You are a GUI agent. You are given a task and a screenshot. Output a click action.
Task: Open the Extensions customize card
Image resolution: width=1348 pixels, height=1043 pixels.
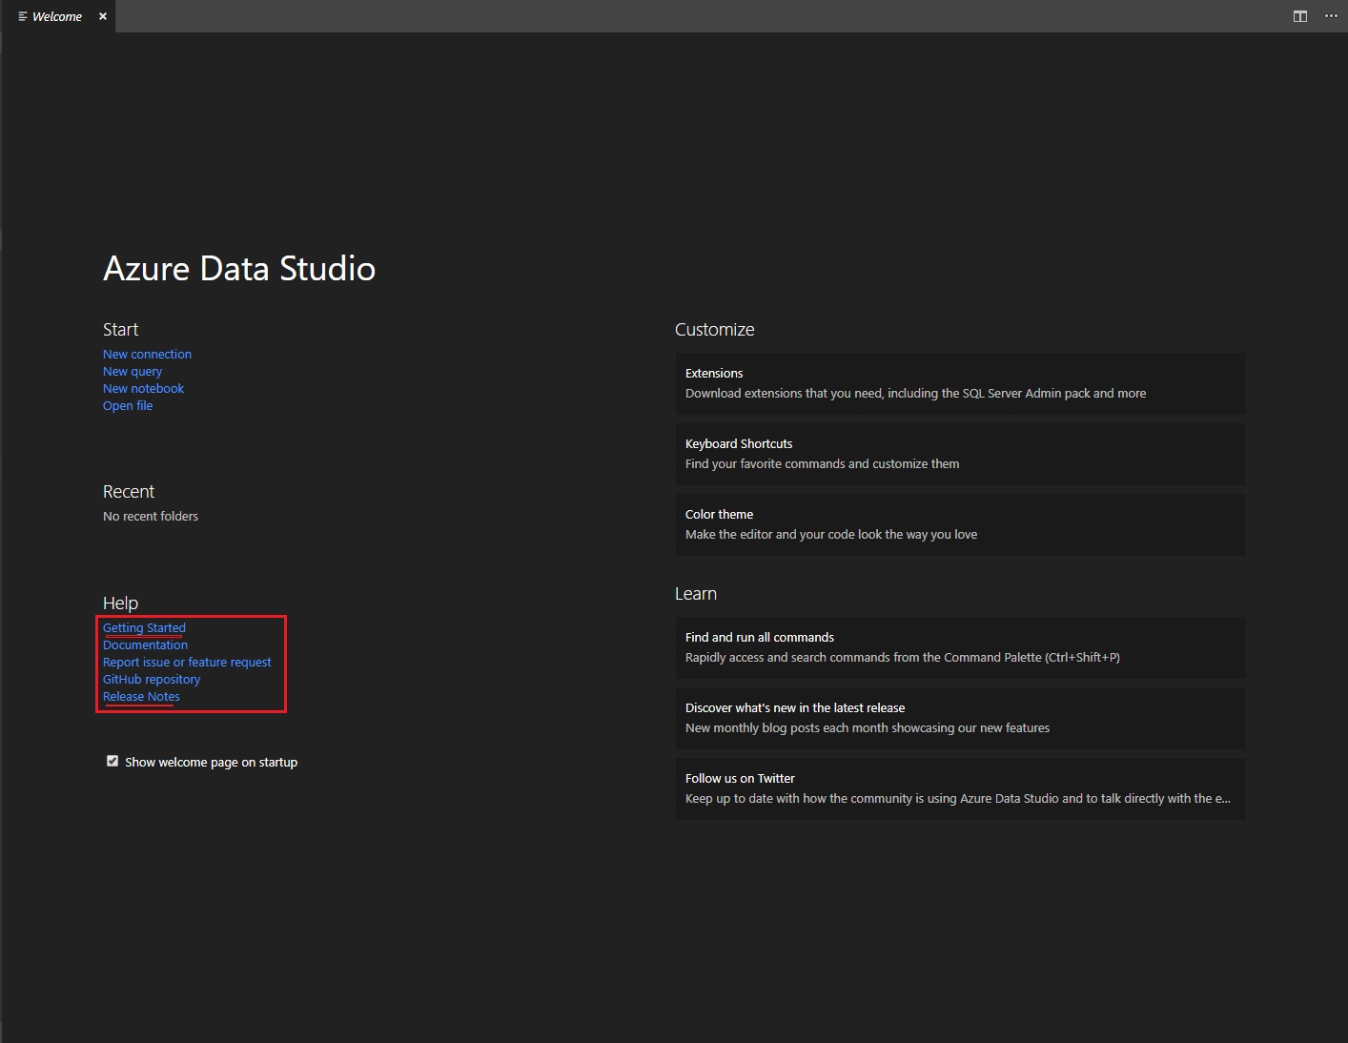tap(959, 383)
